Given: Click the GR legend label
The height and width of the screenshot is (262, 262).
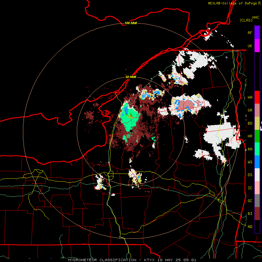Looking at the screenshot, I should point(250,110).
